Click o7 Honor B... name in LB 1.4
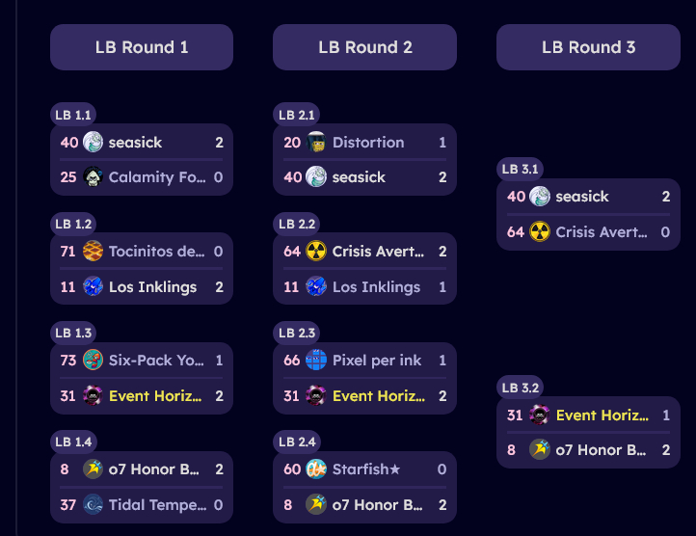This screenshot has height=536, width=696. [x=155, y=469]
